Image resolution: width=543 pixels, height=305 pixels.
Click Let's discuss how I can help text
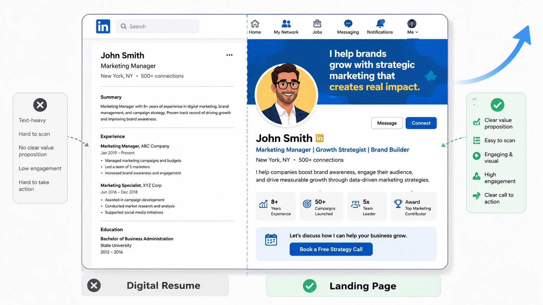click(348, 236)
